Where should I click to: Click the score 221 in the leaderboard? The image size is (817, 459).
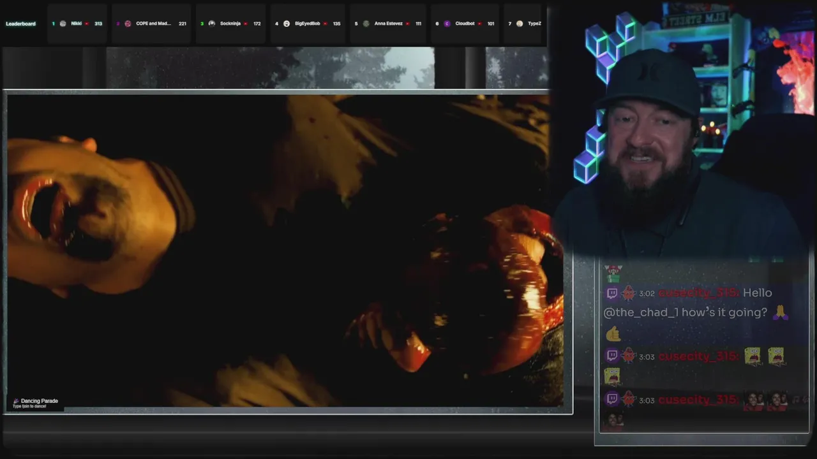coord(183,24)
